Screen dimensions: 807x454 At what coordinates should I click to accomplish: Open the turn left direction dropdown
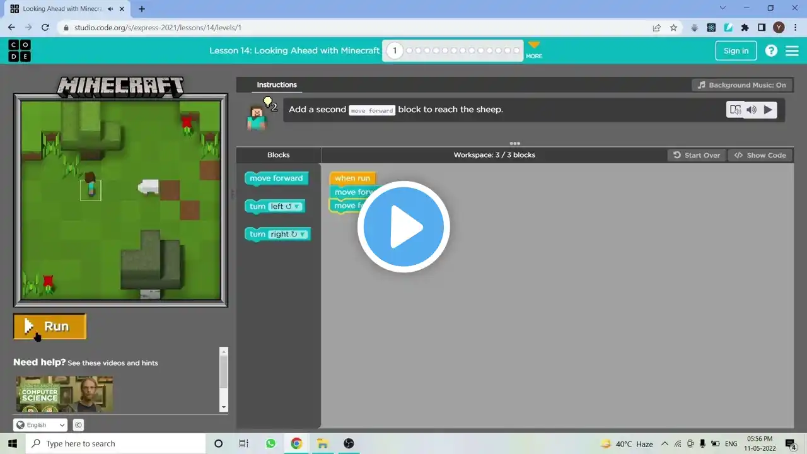(x=297, y=206)
